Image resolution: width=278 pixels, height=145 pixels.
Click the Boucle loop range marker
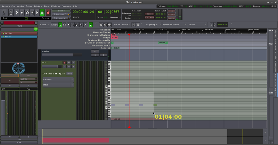(163, 43)
